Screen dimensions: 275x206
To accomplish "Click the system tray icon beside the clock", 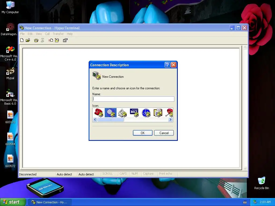I will pos(255,202).
